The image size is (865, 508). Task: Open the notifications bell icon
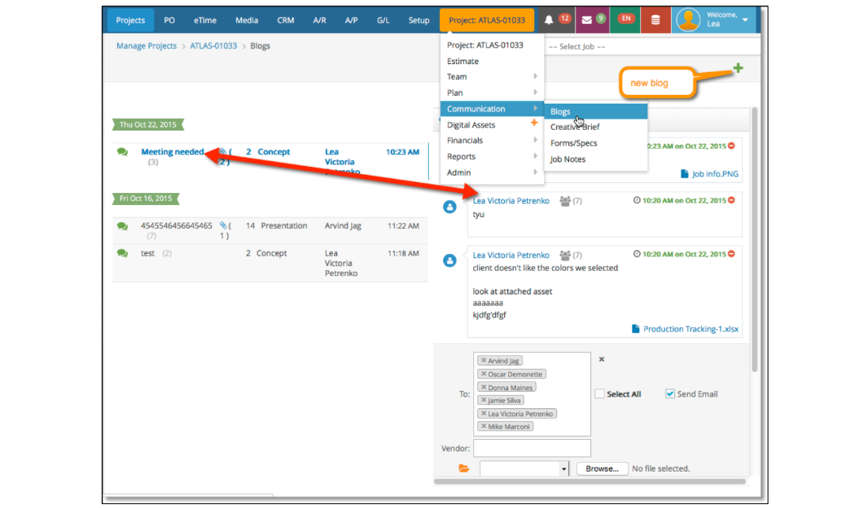click(548, 20)
